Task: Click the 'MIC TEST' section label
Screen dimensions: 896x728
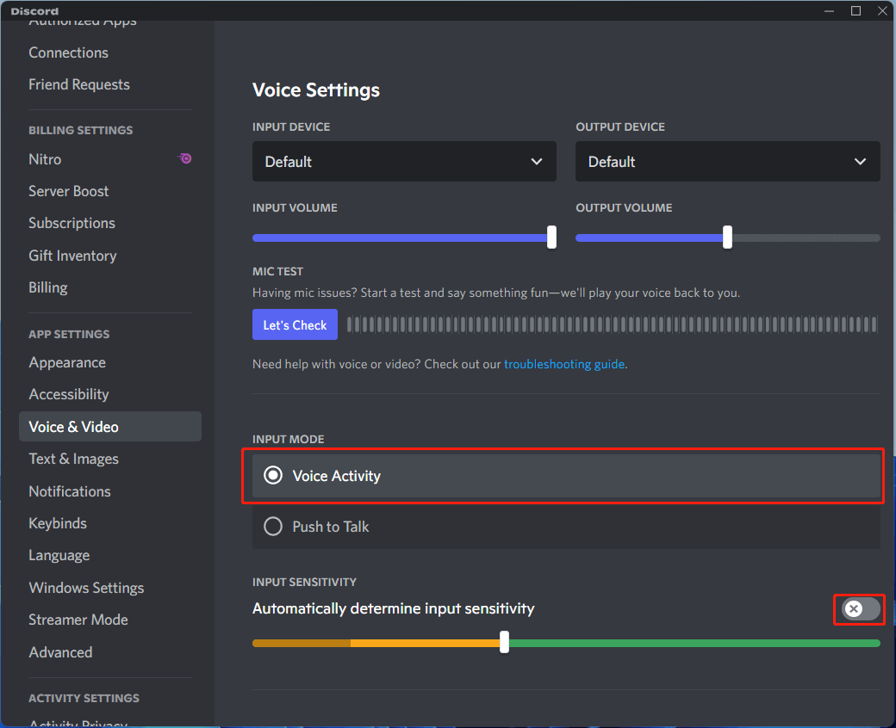Action: 277,272
